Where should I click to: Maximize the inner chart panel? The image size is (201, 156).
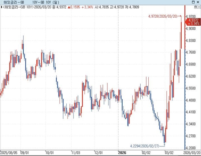pyautogui.click(x=195, y=7)
